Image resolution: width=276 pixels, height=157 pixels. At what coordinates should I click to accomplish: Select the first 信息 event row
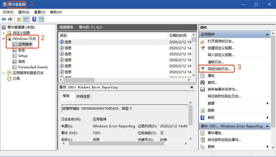pos(125,42)
